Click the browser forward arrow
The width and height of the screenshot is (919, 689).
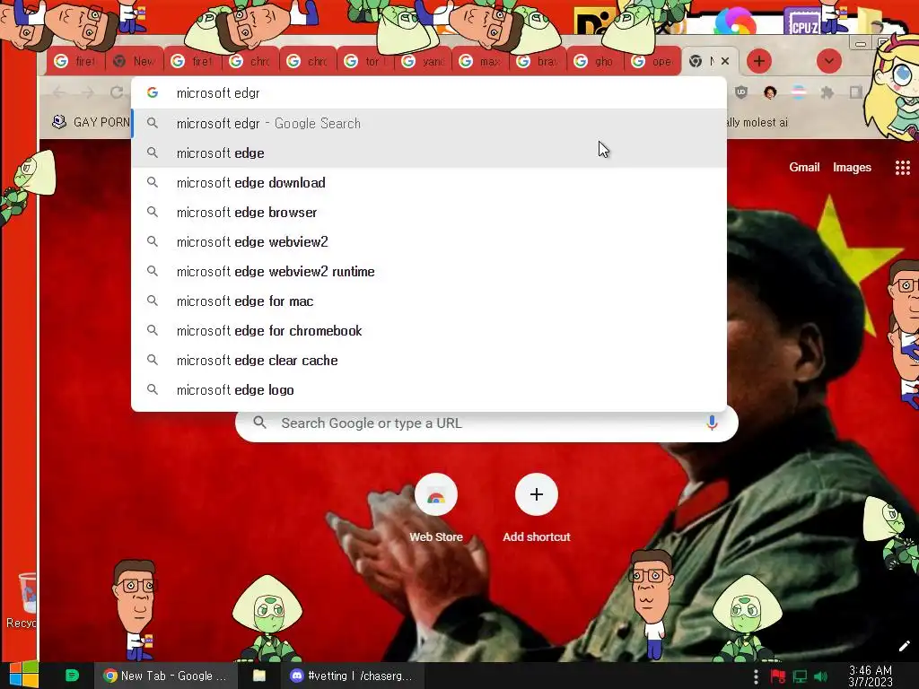point(87,92)
